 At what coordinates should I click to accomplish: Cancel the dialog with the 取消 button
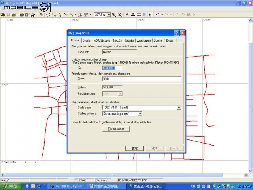tap(155, 148)
